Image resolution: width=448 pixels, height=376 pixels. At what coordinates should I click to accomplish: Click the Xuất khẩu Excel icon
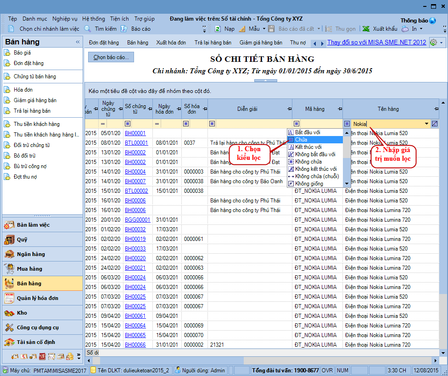coord(366,29)
